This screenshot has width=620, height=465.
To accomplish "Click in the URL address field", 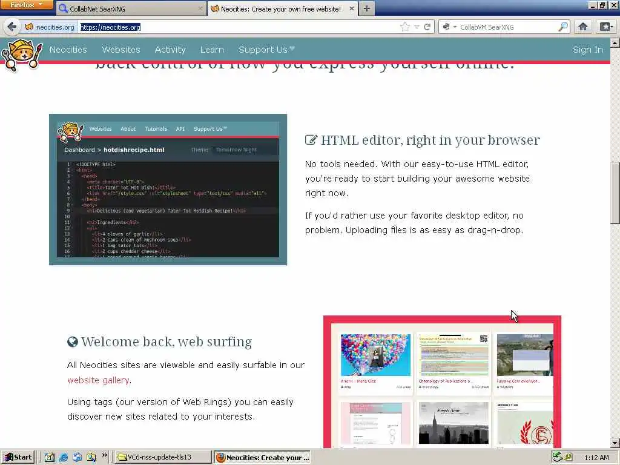I will tap(239, 27).
